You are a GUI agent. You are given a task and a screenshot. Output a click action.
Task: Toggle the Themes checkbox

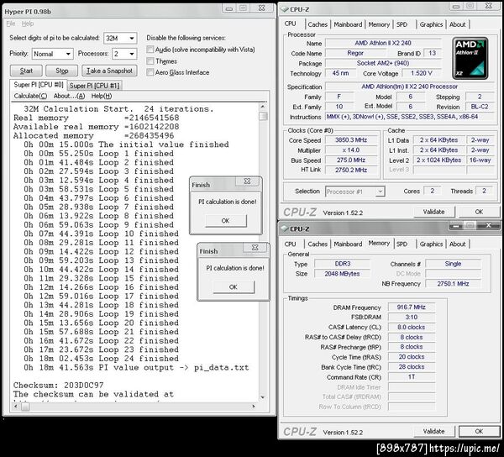[x=150, y=61]
